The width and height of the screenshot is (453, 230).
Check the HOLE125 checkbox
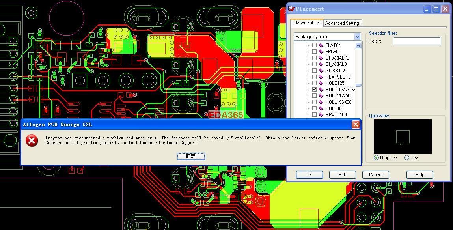[x=314, y=83]
